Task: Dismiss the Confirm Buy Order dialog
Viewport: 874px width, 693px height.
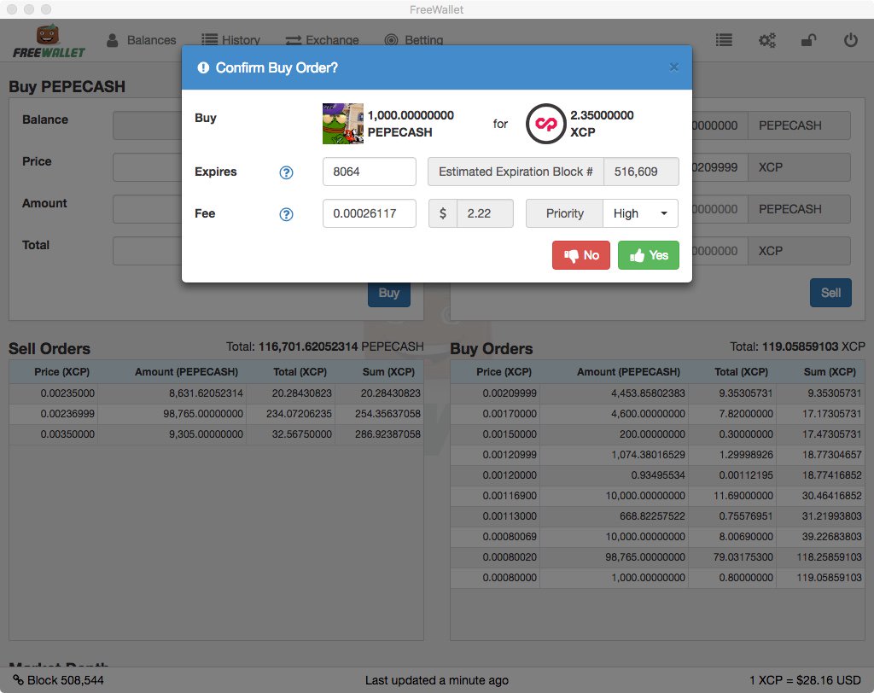Action: [673, 67]
